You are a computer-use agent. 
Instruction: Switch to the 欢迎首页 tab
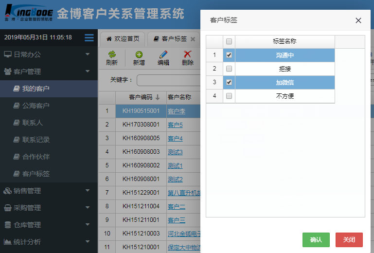click(x=123, y=39)
